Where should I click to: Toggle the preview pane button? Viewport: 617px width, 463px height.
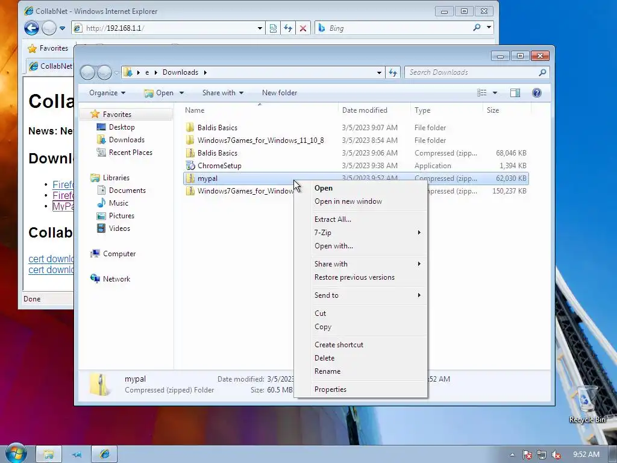(x=515, y=93)
